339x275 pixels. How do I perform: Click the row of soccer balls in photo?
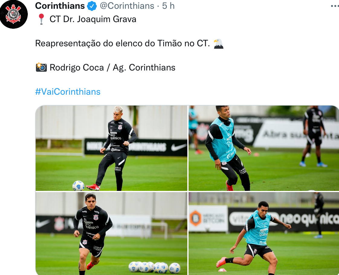(154, 267)
